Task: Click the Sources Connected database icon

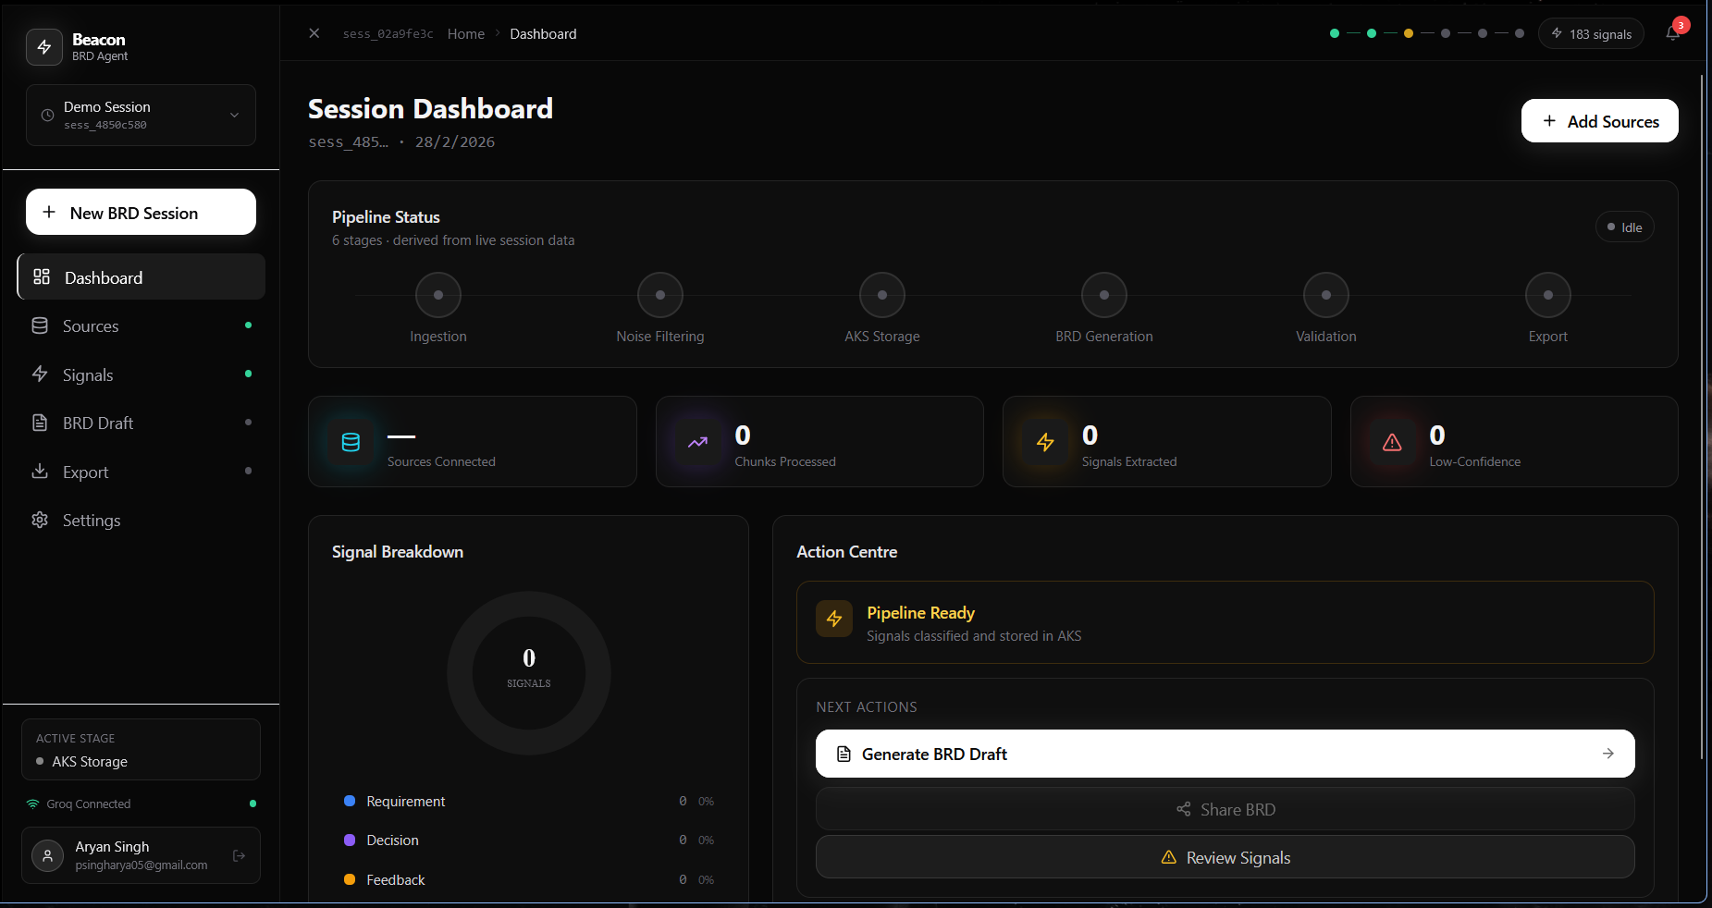Action: pyautogui.click(x=351, y=442)
